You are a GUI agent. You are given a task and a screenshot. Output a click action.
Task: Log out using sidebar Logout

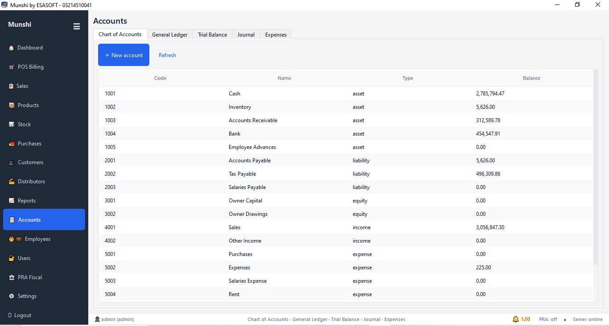20,315
